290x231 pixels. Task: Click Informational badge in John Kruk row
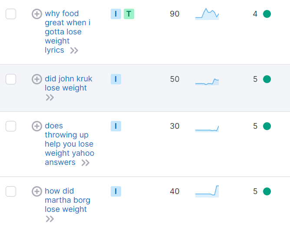(x=115, y=79)
